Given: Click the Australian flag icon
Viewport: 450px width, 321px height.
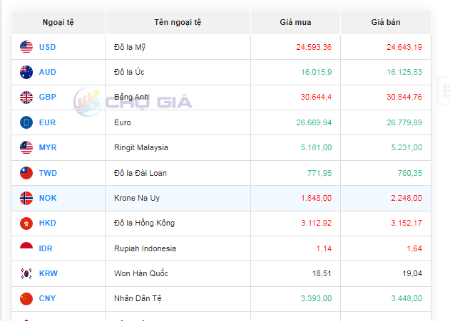Looking at the screenshot, I should [x=26, y=72].
